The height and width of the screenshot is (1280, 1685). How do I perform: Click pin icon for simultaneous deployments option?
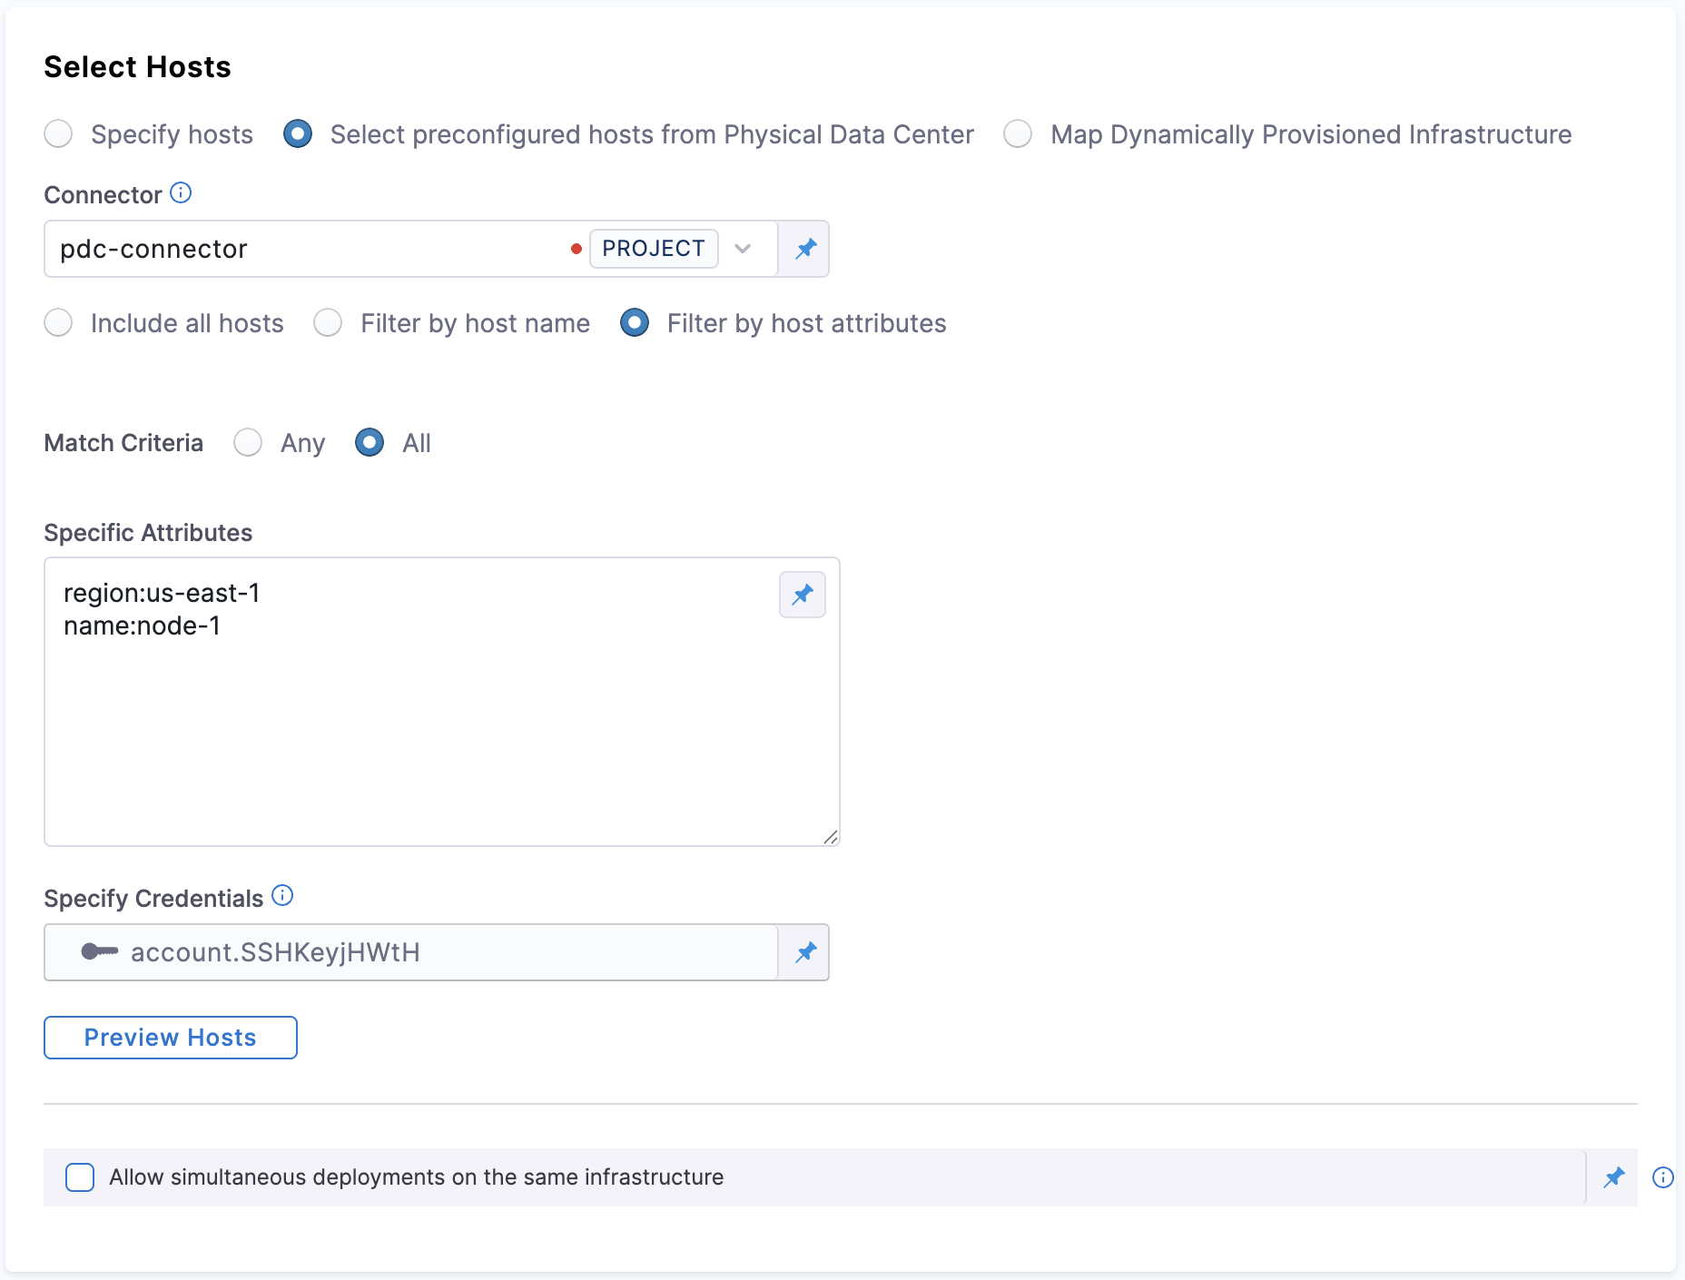1613,1177
